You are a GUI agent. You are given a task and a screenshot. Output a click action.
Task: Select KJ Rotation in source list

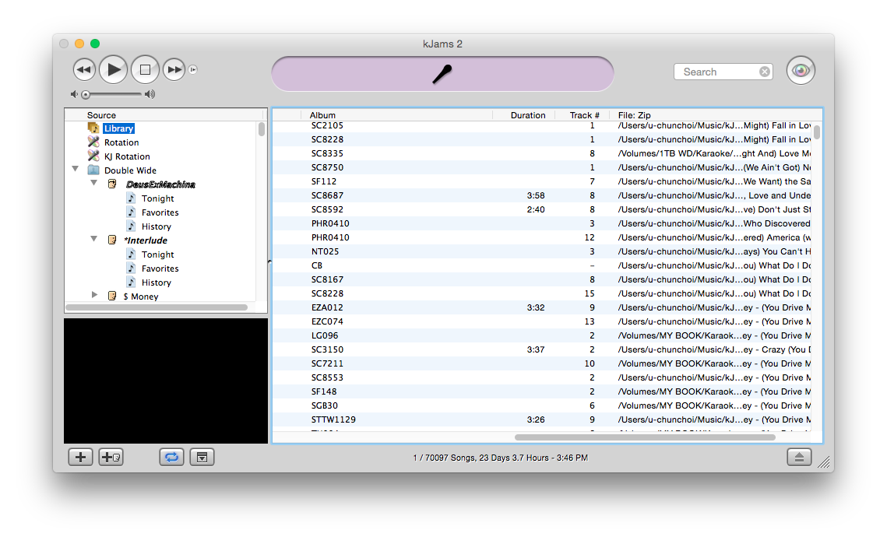127,156
